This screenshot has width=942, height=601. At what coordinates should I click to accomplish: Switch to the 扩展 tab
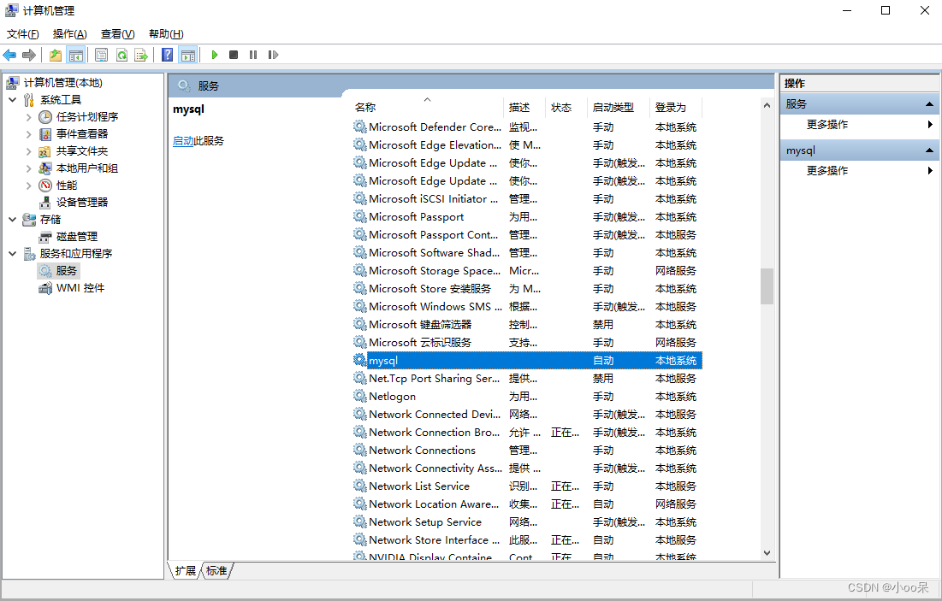(x=186, y=570)
